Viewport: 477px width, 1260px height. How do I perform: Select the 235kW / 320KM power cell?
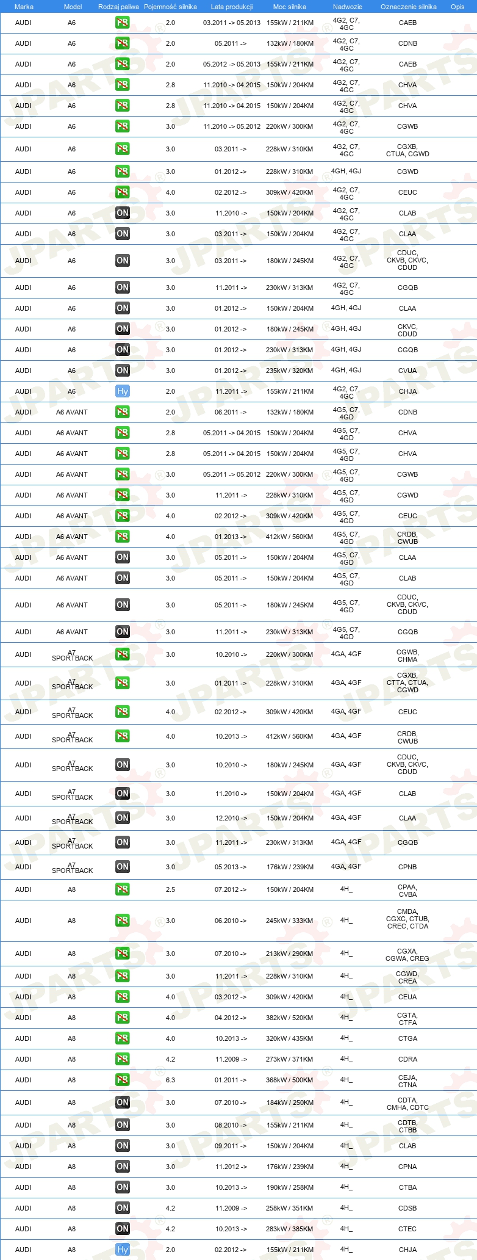click(x=290, y=371)
